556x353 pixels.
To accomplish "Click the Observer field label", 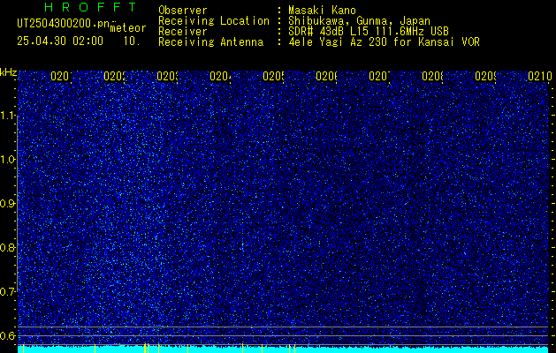I will click(x=183, y=11).
